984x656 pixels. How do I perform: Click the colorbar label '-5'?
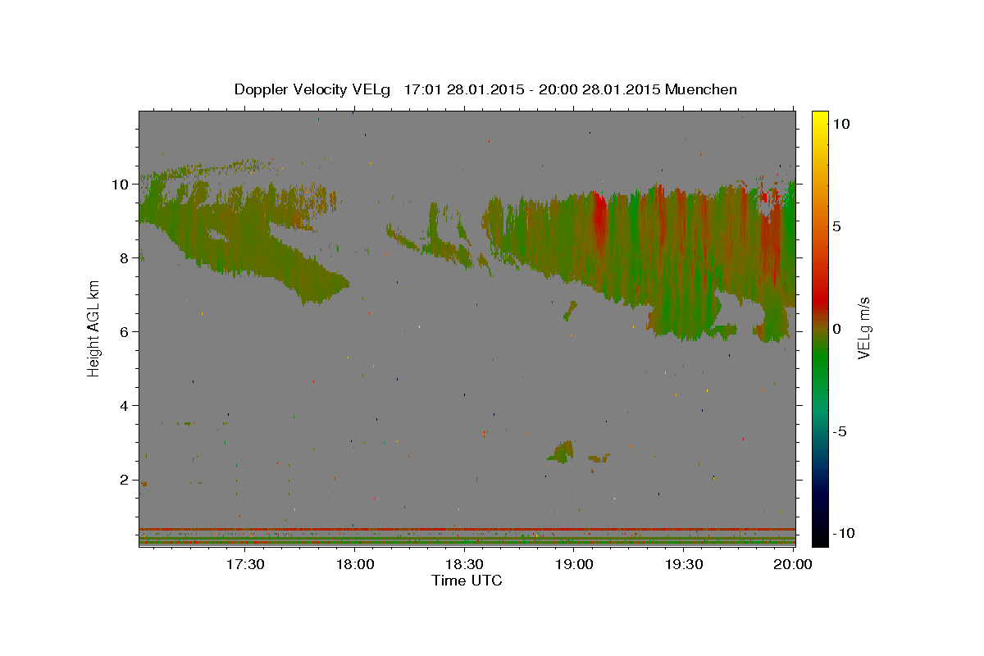(839, 431)
